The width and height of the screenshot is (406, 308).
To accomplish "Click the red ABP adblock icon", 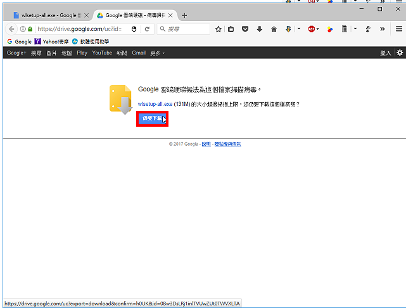I will click(311, 29).
